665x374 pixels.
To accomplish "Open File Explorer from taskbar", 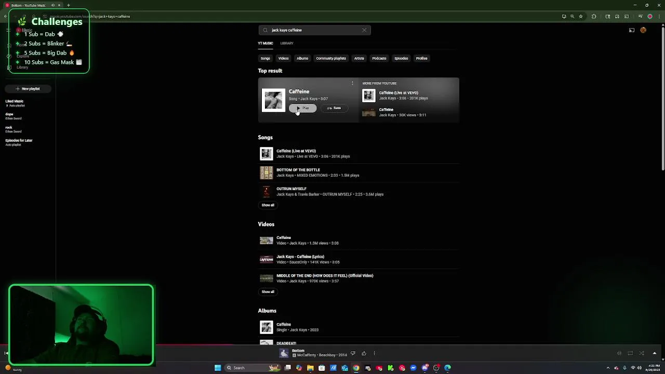I will click(310, 368).
